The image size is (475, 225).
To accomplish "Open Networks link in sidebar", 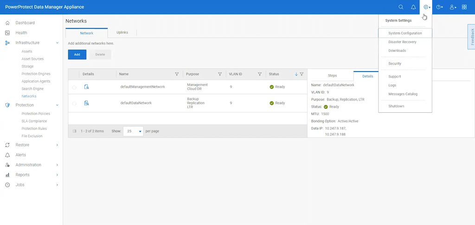I will click(x=29, y=96).
